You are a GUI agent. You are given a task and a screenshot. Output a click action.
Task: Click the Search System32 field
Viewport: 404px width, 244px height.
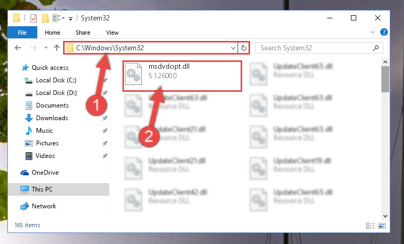pos(314,48)
